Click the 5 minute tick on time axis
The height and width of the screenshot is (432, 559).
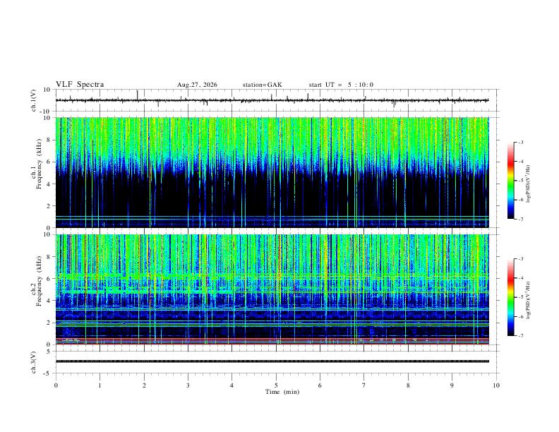[x=276, y=385]
